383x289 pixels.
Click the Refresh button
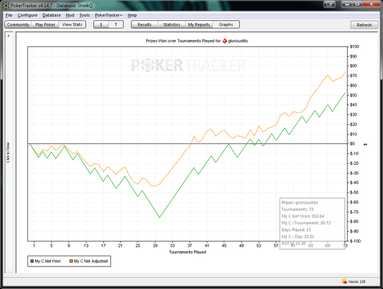[x=364, y=25]
